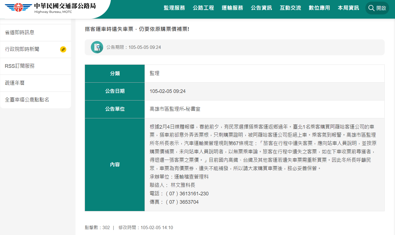Expand the 運輸服務 navigation menu
Screen dimensions: 395x235
click(x=233, y=8)
